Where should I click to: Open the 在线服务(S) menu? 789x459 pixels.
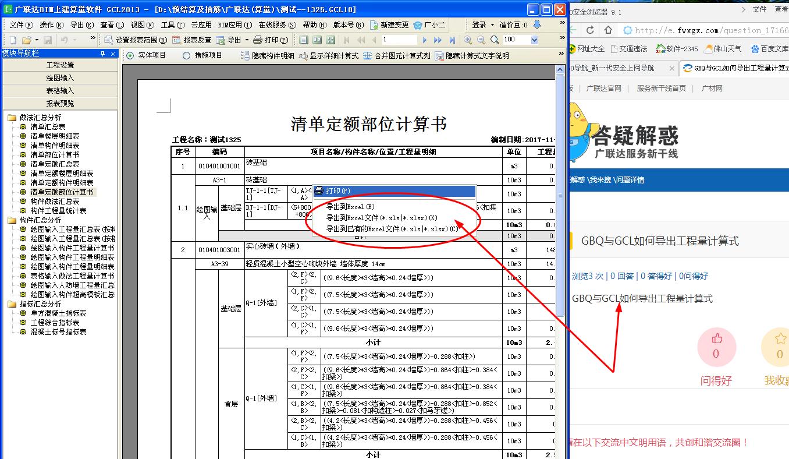coord(278,25)
